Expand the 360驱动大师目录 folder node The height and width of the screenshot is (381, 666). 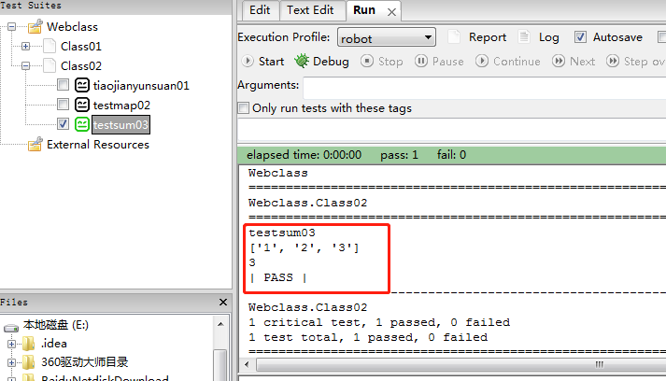click(11, 362)
